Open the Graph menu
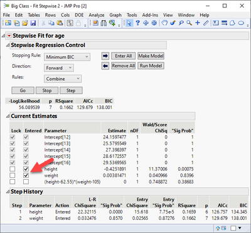 [115, 15]
